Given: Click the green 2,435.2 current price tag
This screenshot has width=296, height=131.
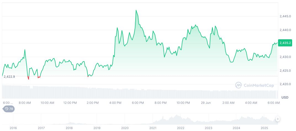Looking at the screenshot, I should pyautogui.click(x=285, y=43).
